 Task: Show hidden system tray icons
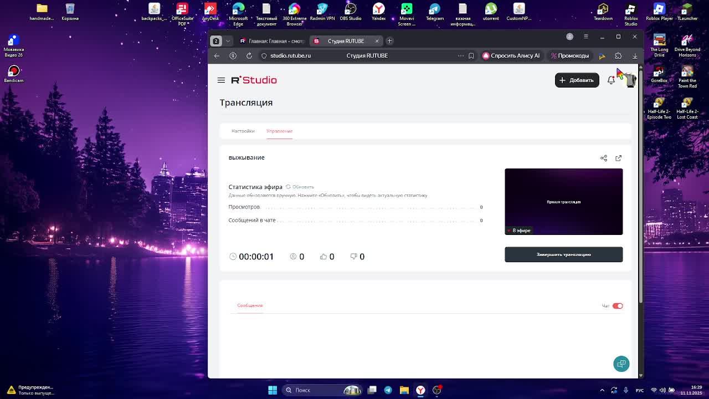point(602,390)
